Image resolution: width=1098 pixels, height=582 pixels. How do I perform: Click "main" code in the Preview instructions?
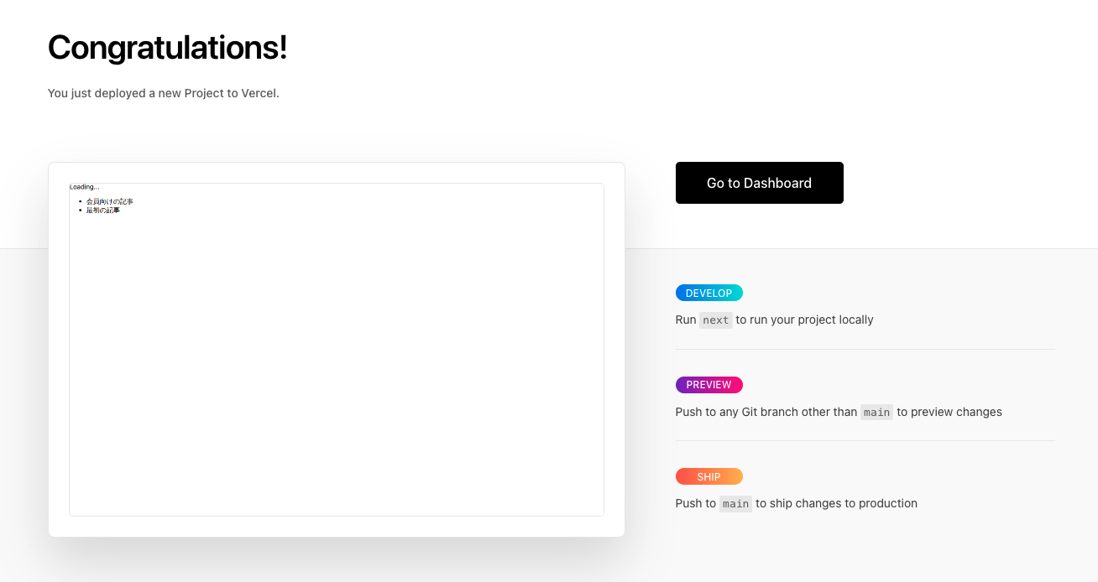pos(876,413)
